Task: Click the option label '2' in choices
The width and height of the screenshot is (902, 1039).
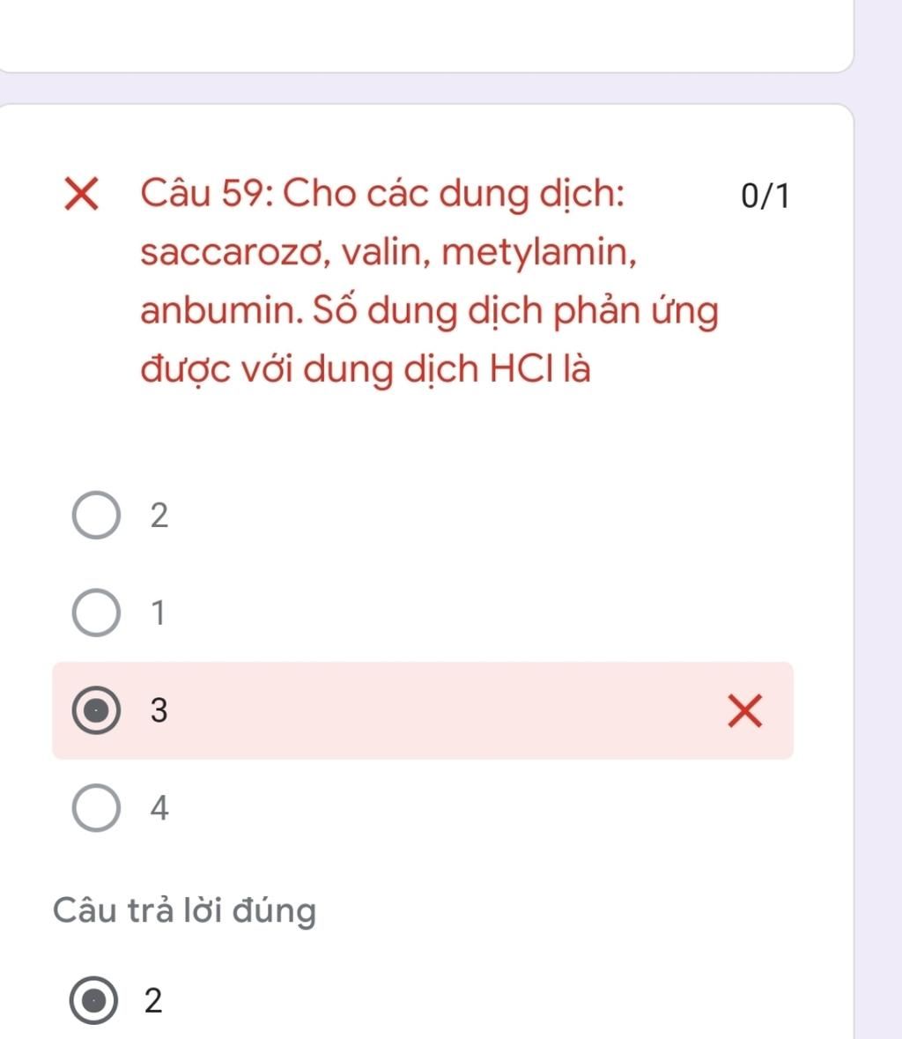Action: pyautogui.click(x=159, y=516)
